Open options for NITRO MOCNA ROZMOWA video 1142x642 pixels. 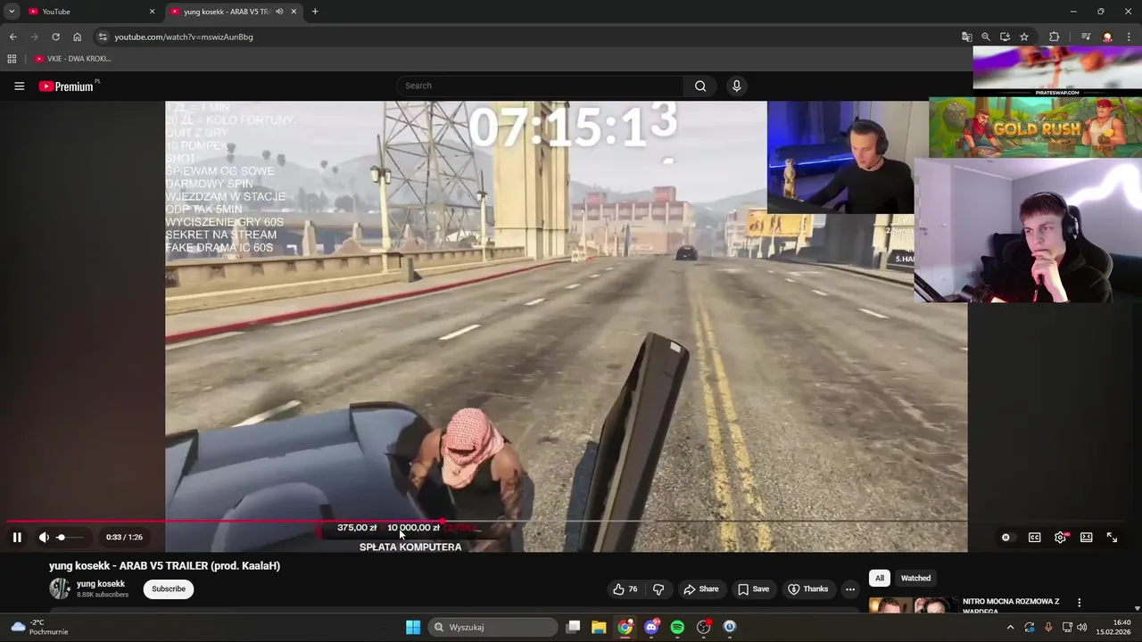pyautogui.click(x=1079, y=603)
